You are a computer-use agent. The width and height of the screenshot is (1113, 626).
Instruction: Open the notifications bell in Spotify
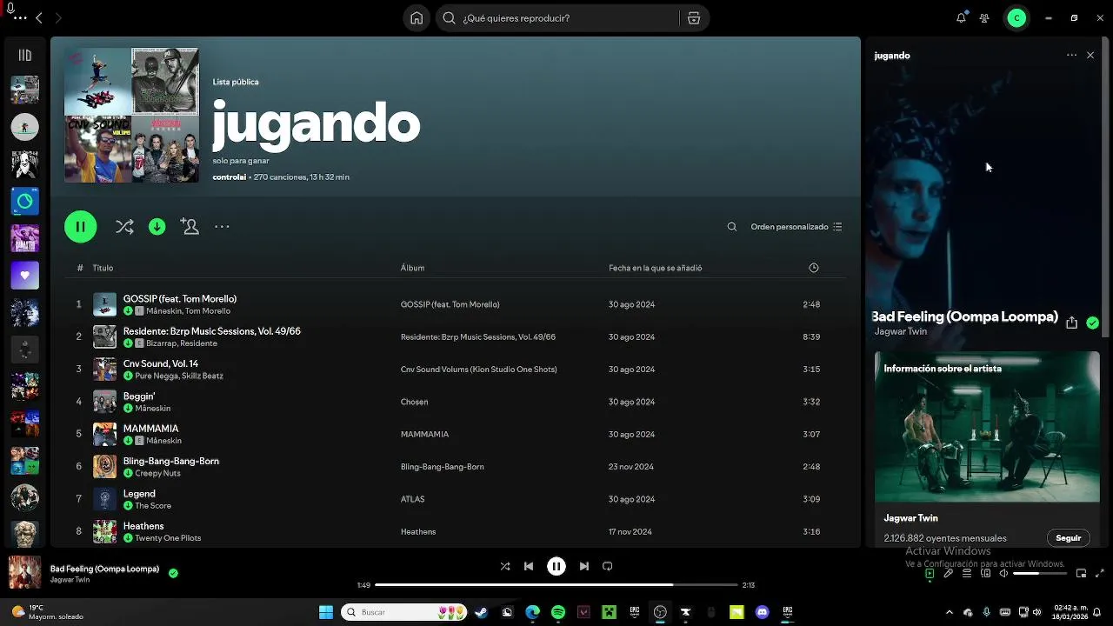[961, 18]
